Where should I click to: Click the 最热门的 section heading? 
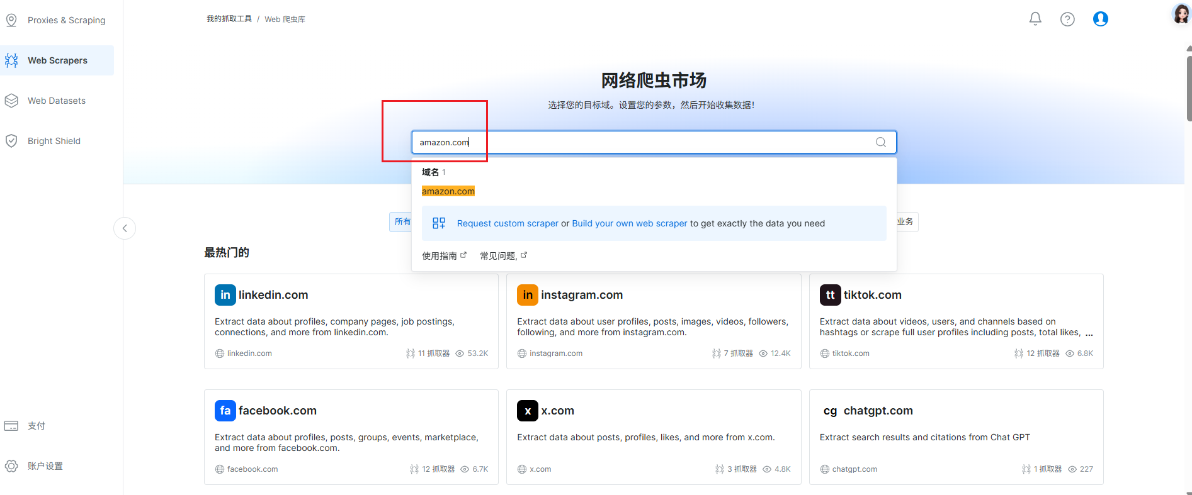click(227, 253)
